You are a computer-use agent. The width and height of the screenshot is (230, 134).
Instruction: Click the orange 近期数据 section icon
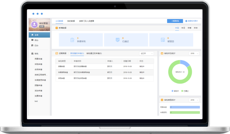tap(57, 53)
